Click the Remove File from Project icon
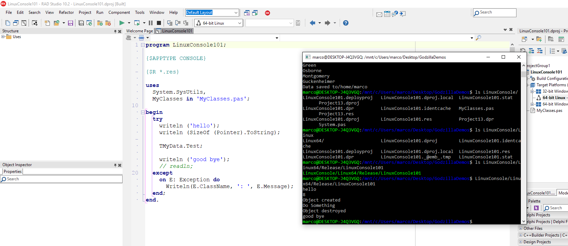This screenshot has width=568, height=246. [108, 23]
